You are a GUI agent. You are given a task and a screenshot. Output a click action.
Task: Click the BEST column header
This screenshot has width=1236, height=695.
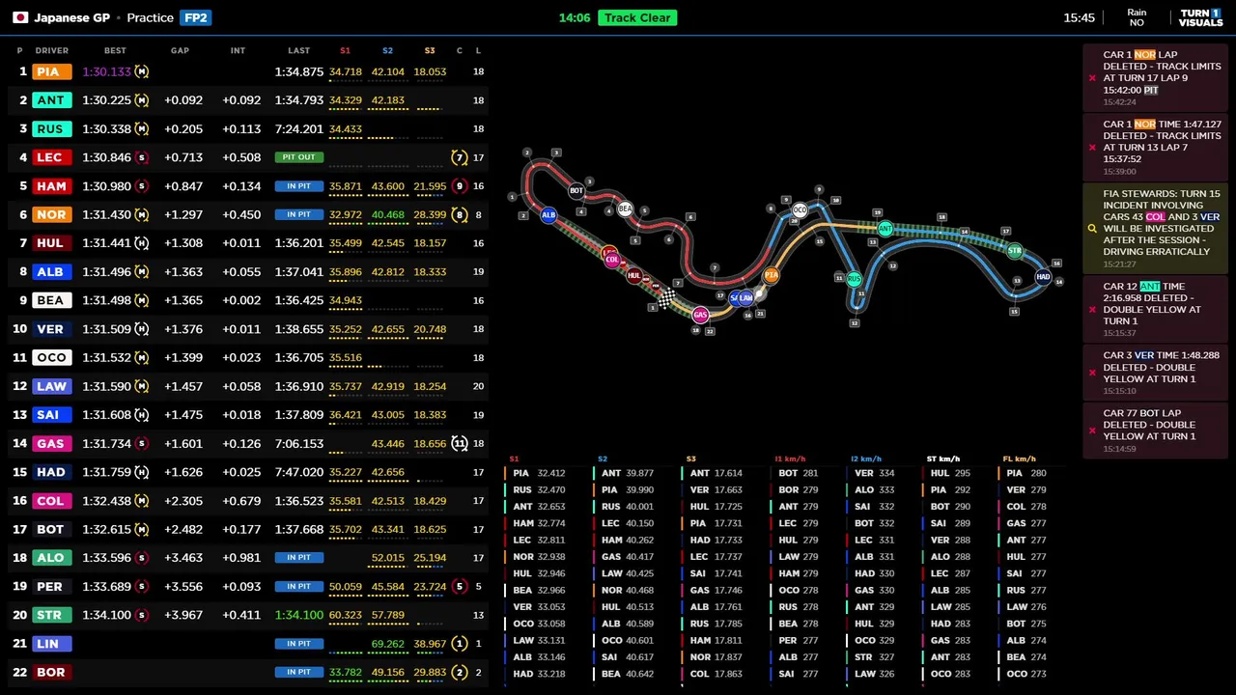pos(115,50)
